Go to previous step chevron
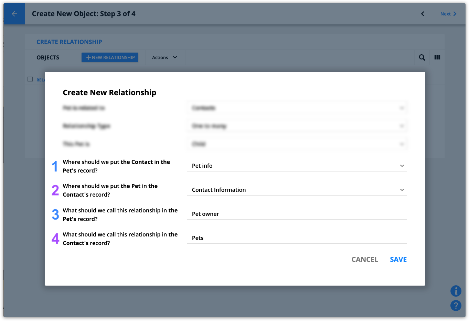Image resolution: width=469 pixels, height=321 pixels. point(423,14)
